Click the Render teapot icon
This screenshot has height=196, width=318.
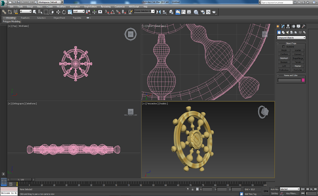coord(214,12)
